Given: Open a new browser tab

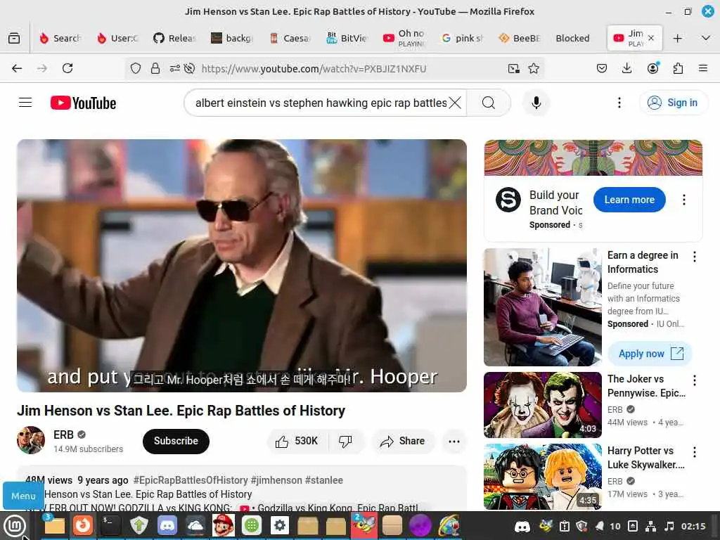Looking at the screenshot, I should 677,38.
